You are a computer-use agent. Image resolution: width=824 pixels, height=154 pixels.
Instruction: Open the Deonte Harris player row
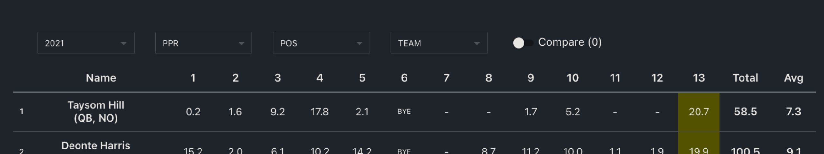[96, 146]
